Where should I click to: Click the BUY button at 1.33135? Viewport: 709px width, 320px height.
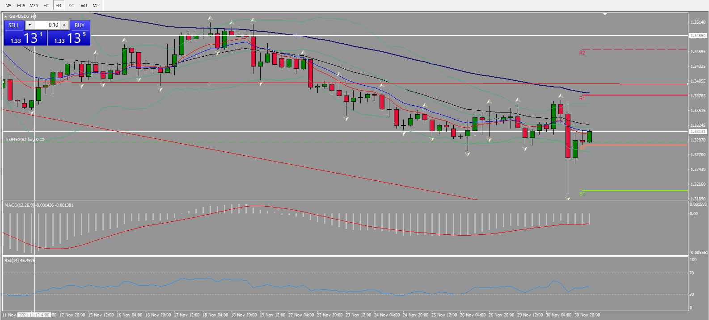(x=69, y=33)
